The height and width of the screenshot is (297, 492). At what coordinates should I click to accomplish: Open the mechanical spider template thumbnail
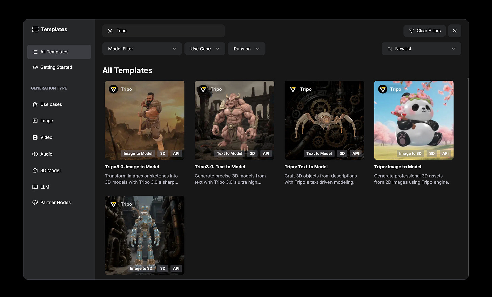(x=324, y=120)
